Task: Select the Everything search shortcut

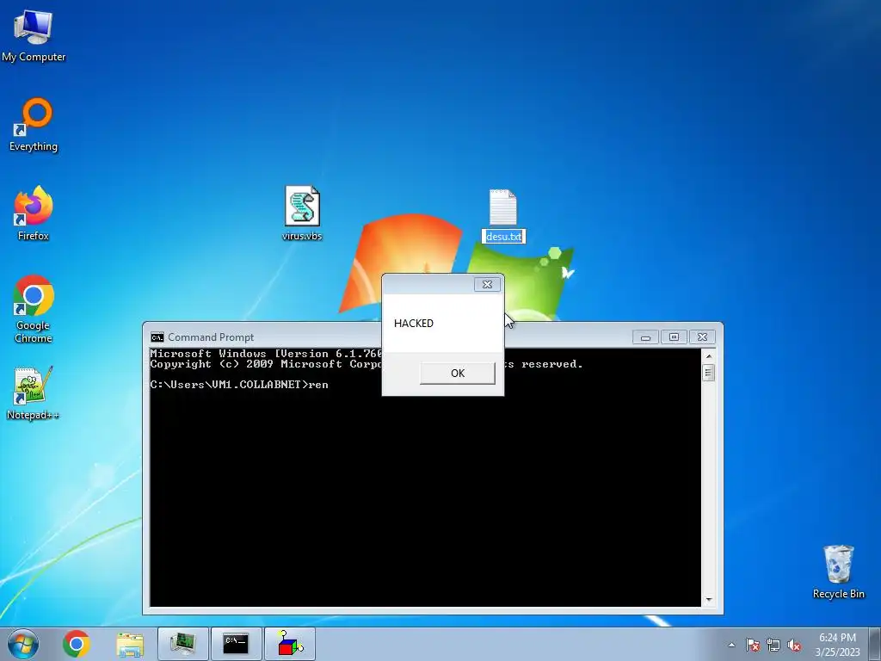Action: [x=34, y=125]
